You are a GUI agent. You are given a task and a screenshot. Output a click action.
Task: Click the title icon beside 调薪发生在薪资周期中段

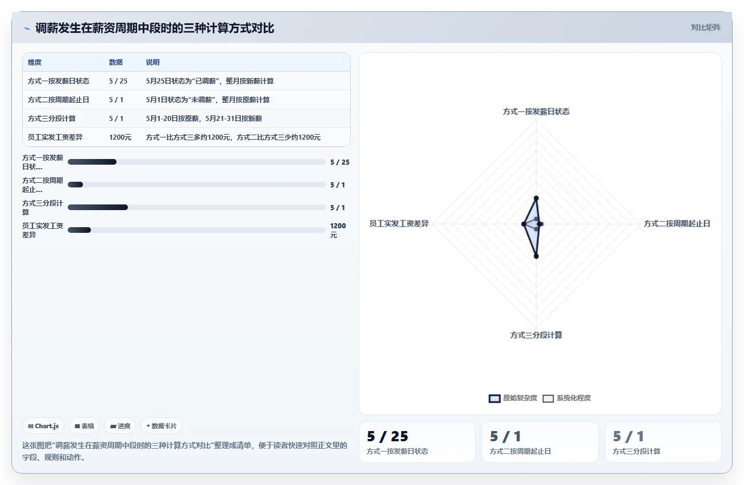pyautogui.click(x=27, y=28)
